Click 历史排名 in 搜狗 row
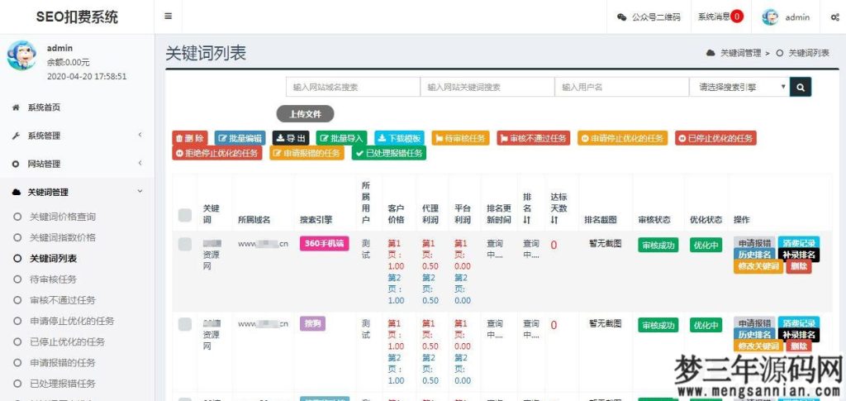Image resolution: width=846 pixels, height=401 pixels. pyautogui.click(x=754, y=335)
